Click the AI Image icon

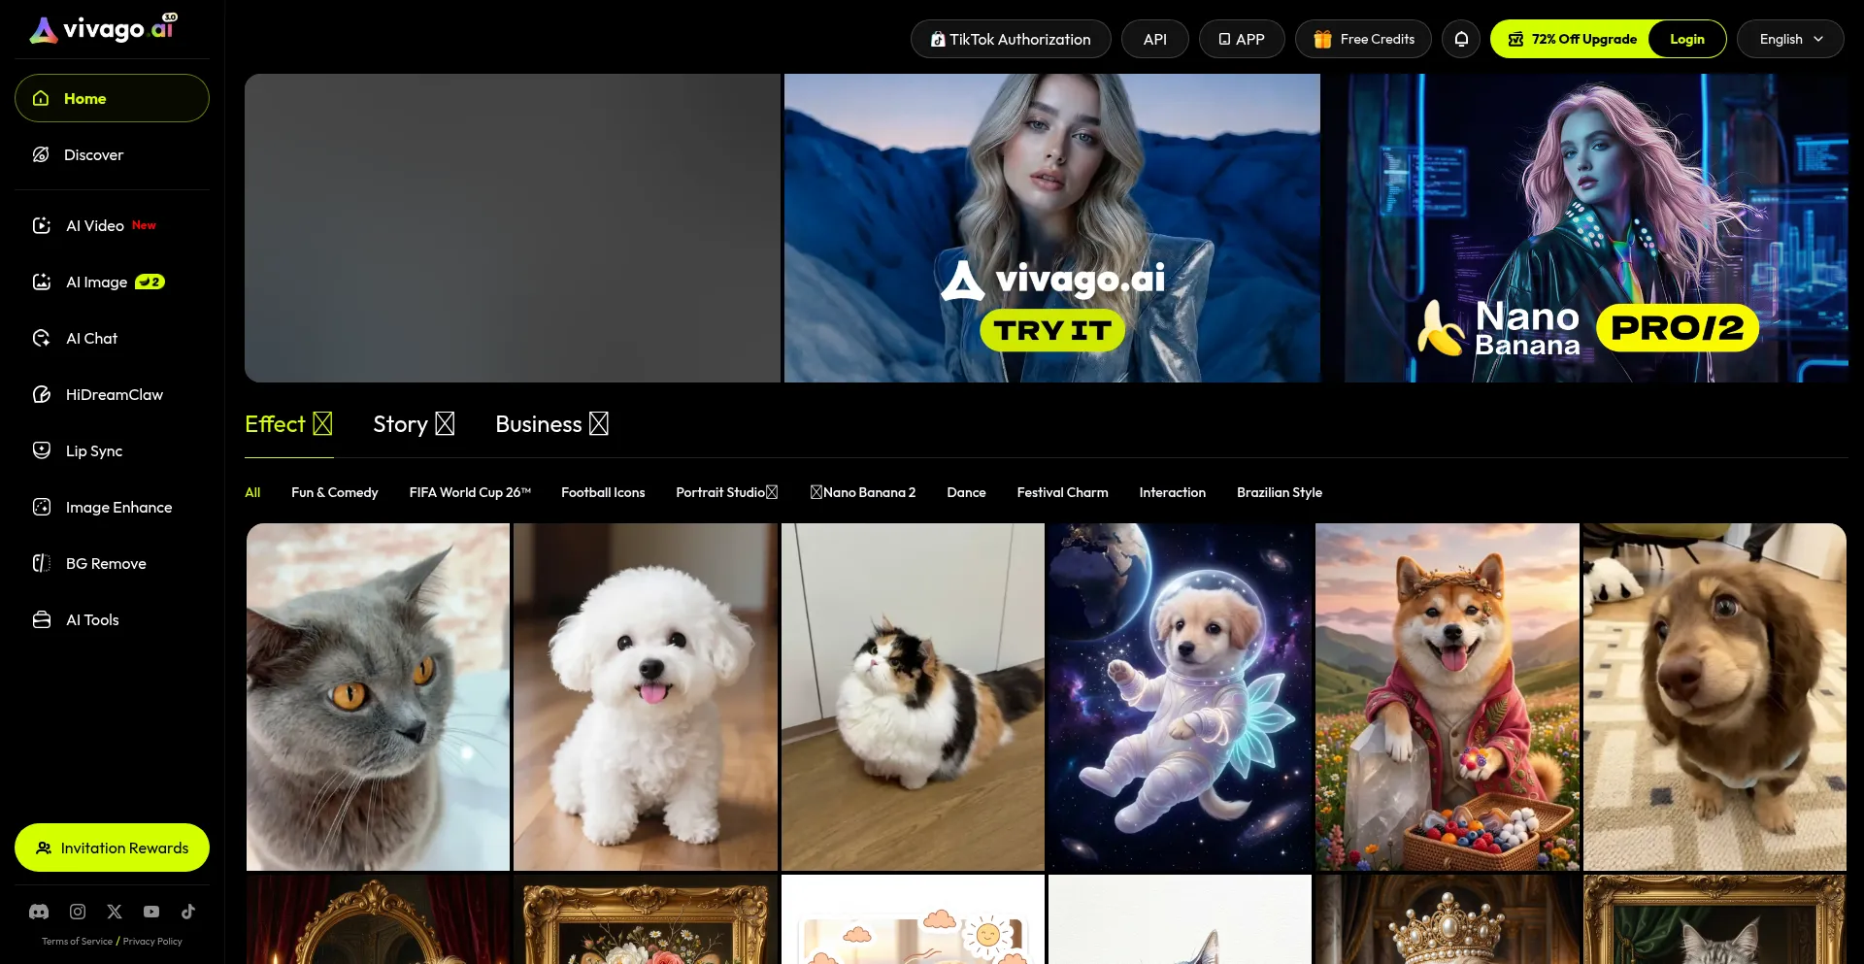[x=42, y=282]
